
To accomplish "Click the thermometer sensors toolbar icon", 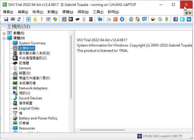I will pyautogui.click(x=84, y=19).
